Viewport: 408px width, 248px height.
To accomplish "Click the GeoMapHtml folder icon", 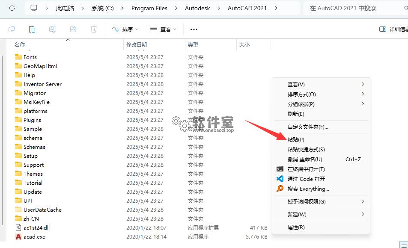I will [x=18, y=66].
